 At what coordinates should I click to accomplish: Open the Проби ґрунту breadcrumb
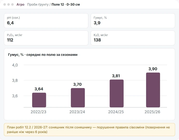[38, 4]
